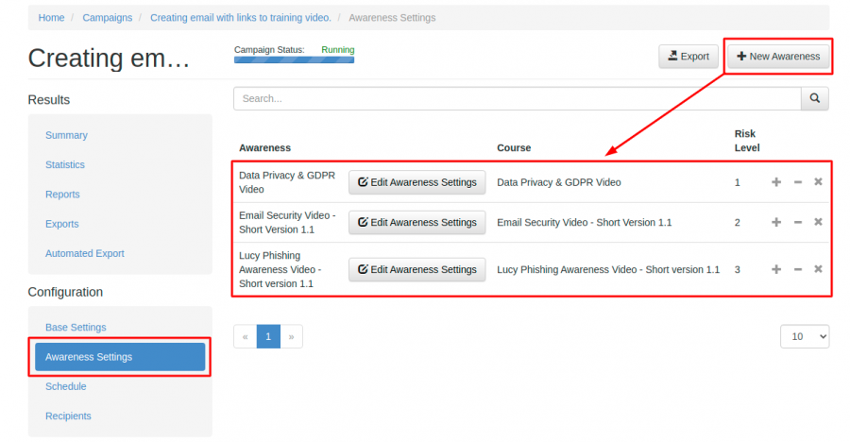Go to Statistics in Results section

coord(65,165)
